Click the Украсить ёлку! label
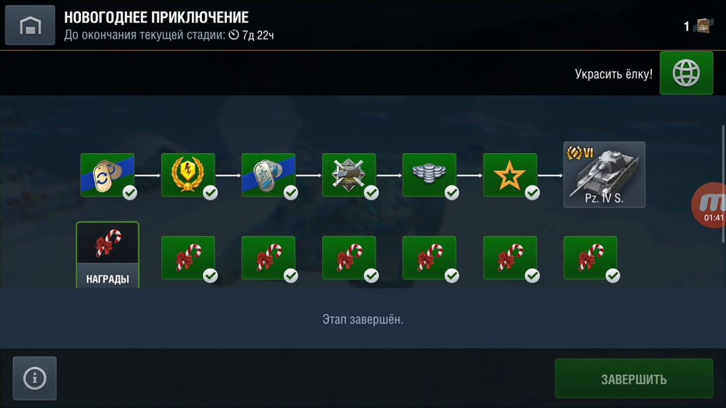This screenshot has width=726, height=408. 613,74
